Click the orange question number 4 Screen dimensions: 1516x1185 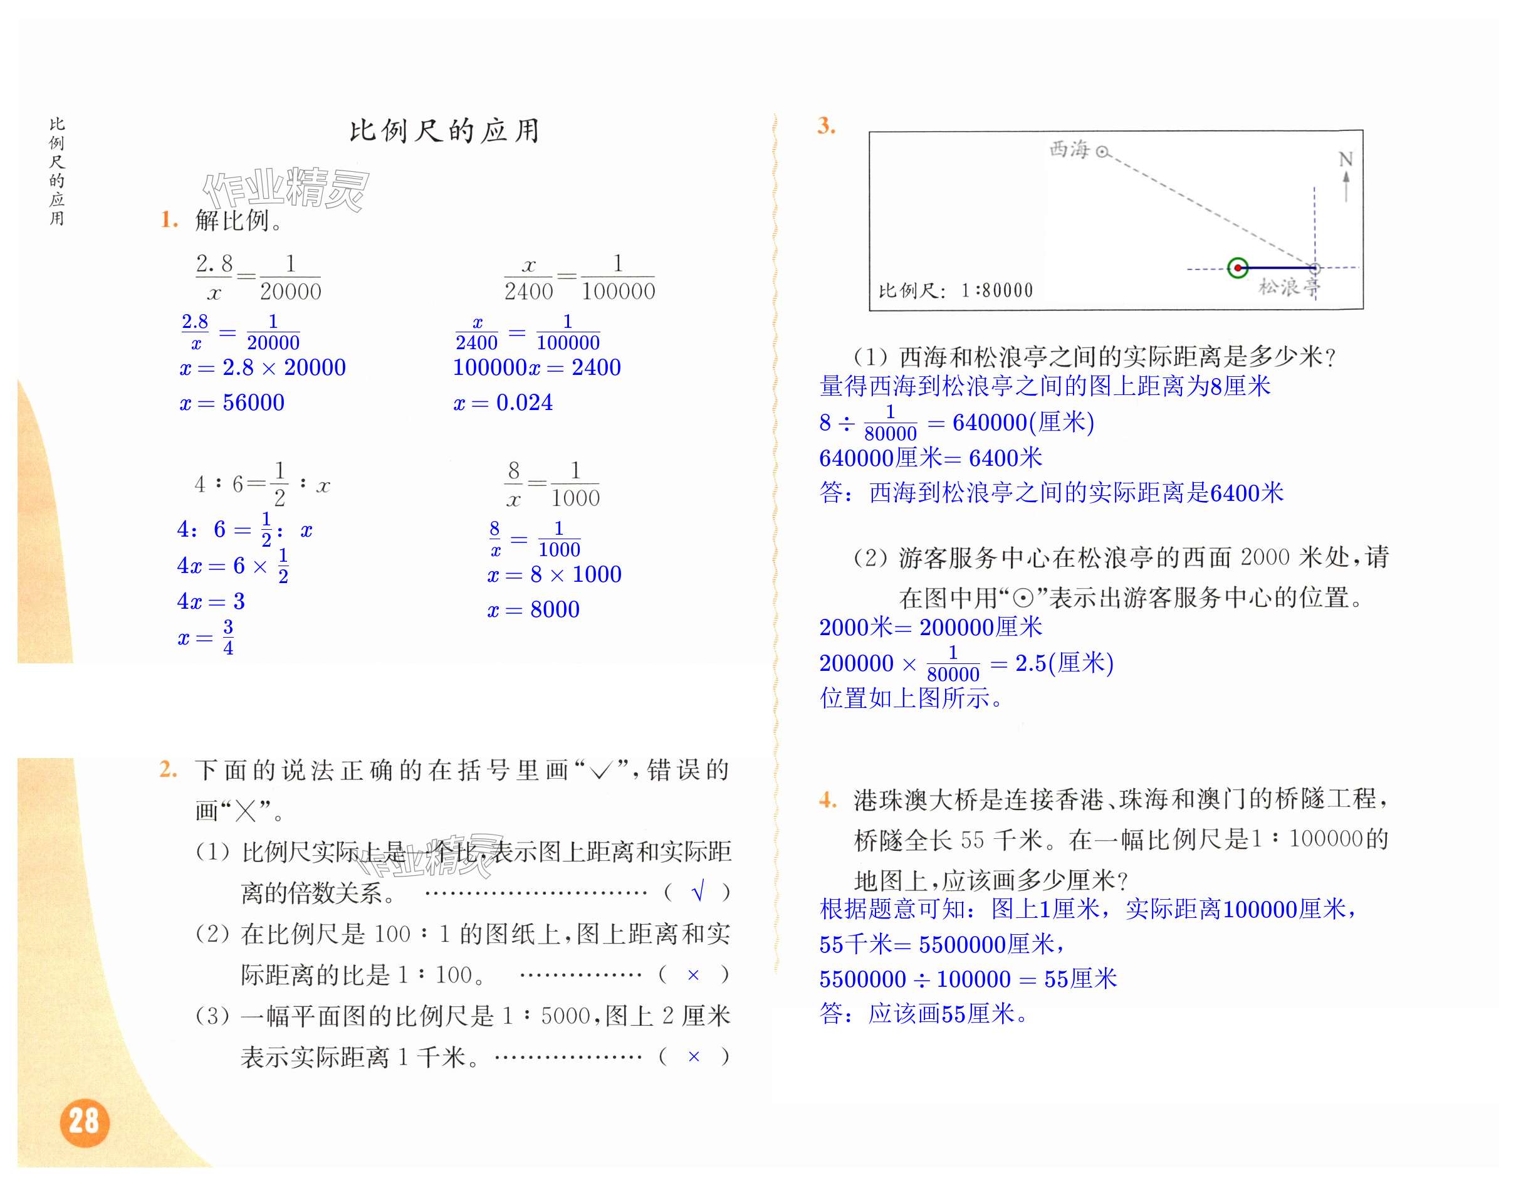pyautogui.click(x=827, y=799)
